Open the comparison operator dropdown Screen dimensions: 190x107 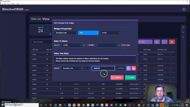87,68
